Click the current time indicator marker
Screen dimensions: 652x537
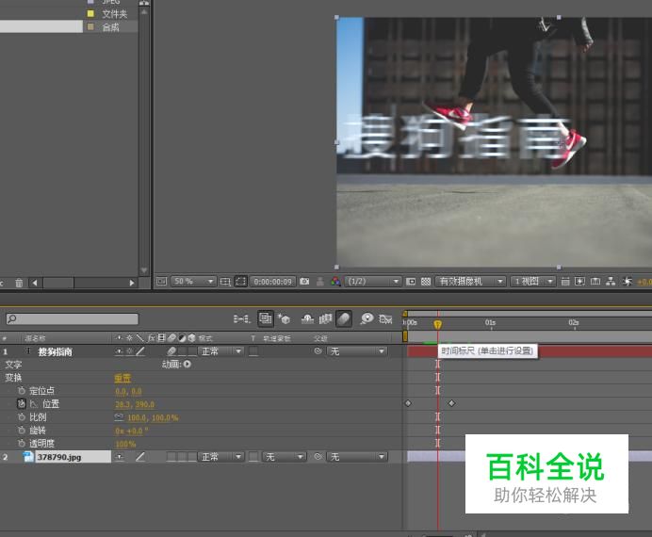point(437,325)
